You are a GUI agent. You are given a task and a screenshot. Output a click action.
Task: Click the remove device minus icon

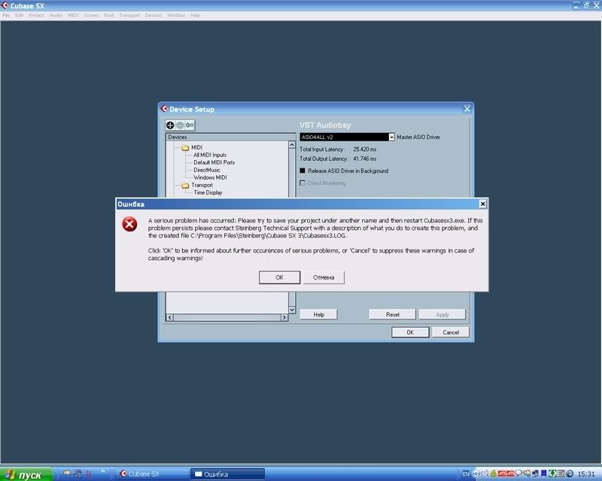pos(180,125)
